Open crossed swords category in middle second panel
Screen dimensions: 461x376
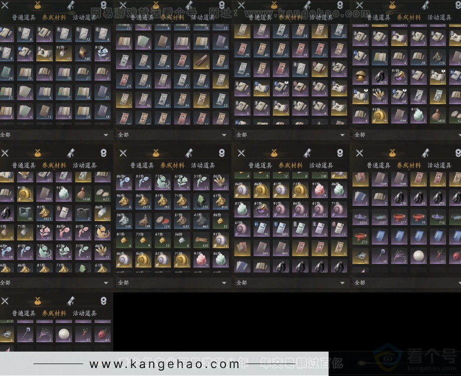pos(123,152)
